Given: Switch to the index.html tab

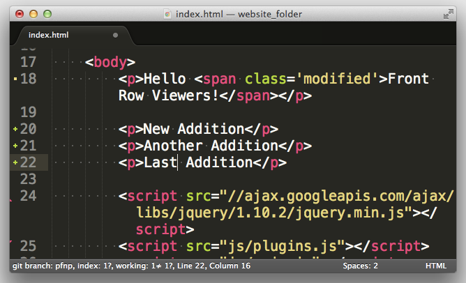Looking at the screenshot, I should tap(49, 35).
